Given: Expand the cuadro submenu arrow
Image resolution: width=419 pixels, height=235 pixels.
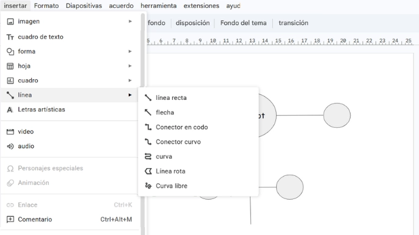Looking at the screenshot, I should 130,80.
